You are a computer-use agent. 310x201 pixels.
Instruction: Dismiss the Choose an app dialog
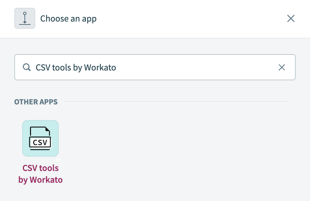tap(291, 18)
